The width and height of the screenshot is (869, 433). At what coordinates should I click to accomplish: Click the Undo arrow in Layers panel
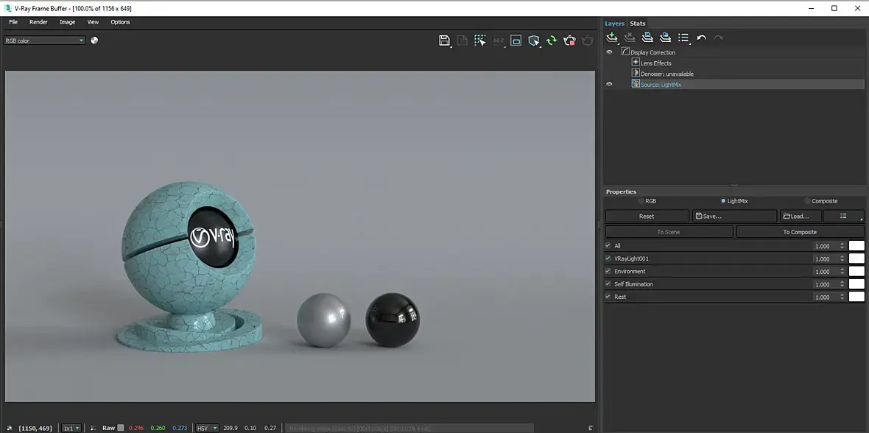point(701,38)
